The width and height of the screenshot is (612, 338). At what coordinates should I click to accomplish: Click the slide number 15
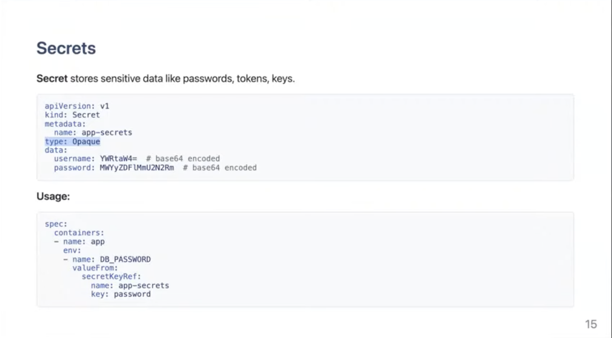[x=591, y=324]
